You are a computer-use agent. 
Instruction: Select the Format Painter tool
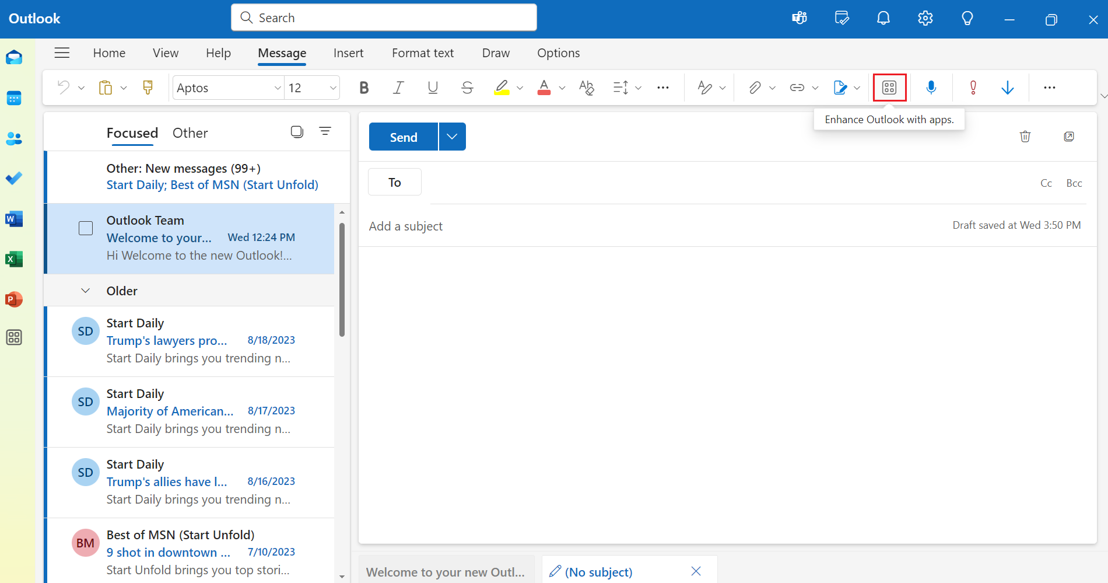(148, 88)
